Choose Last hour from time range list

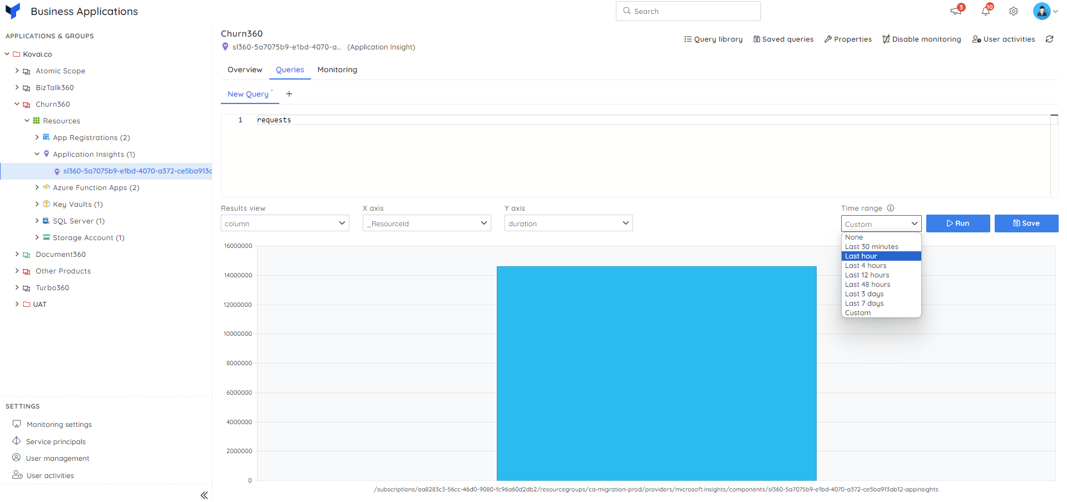point(881,256)
